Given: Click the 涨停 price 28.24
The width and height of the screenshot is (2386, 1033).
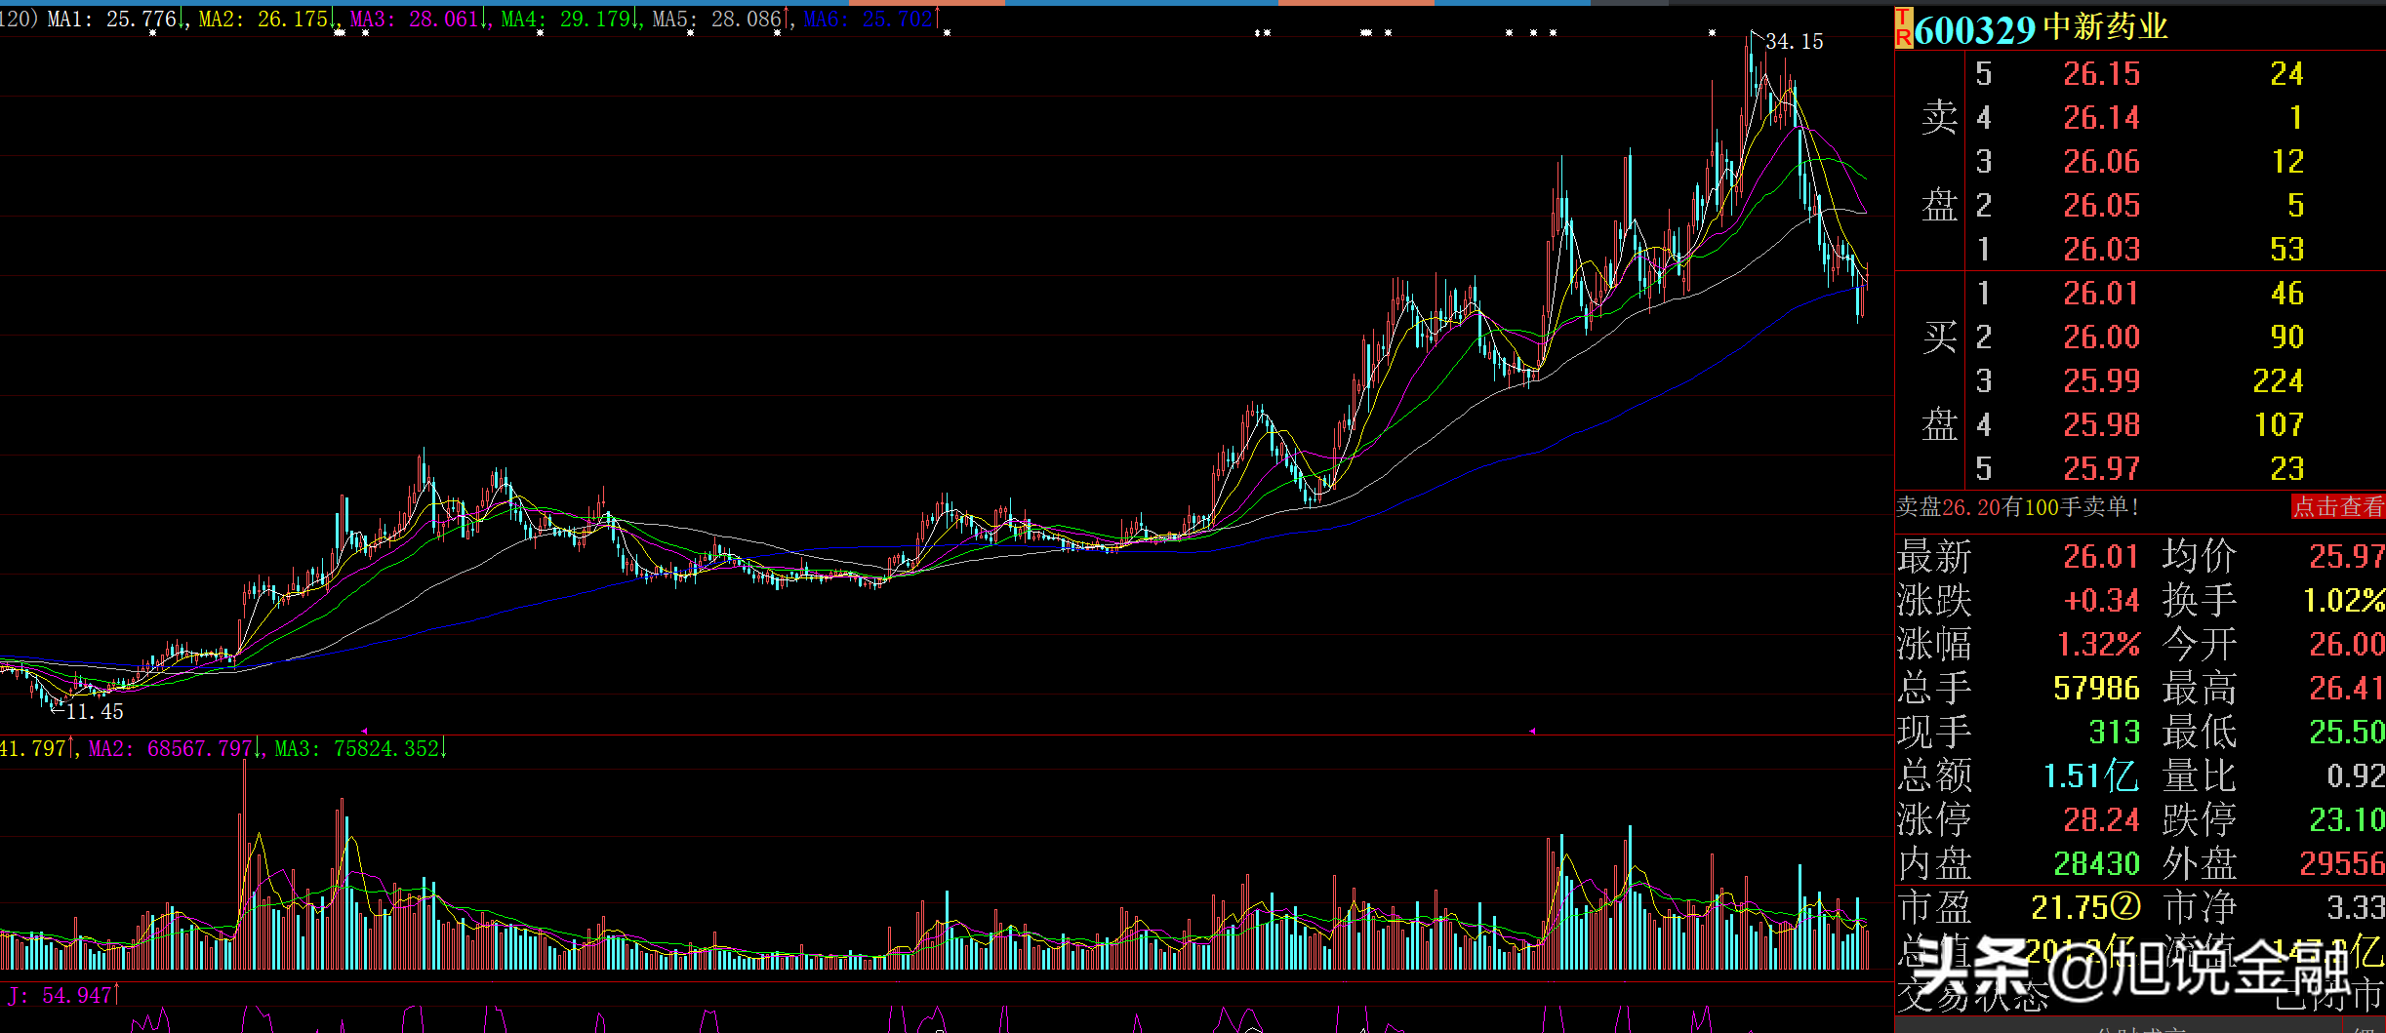Looking at the screenshot, I should [2101, 820].
